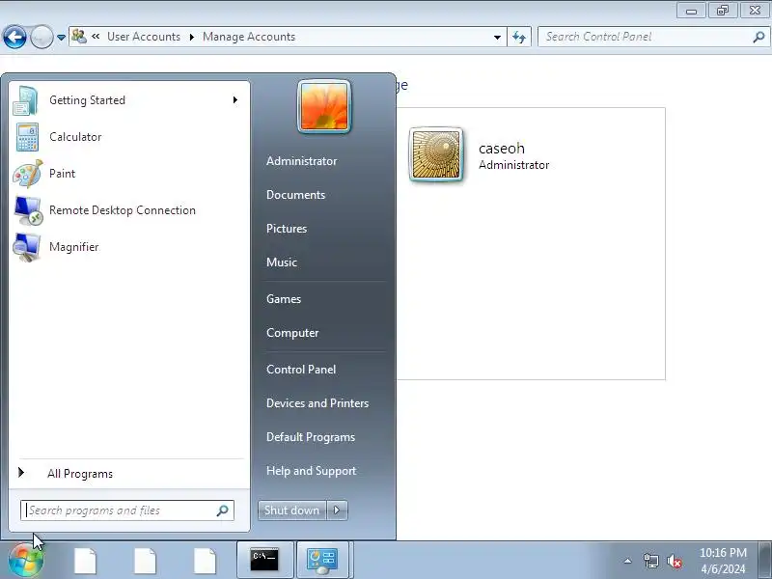The height and width of the screenshot is (579, 772).
Task: Click the network status tray icon
Action: (650, 561)
